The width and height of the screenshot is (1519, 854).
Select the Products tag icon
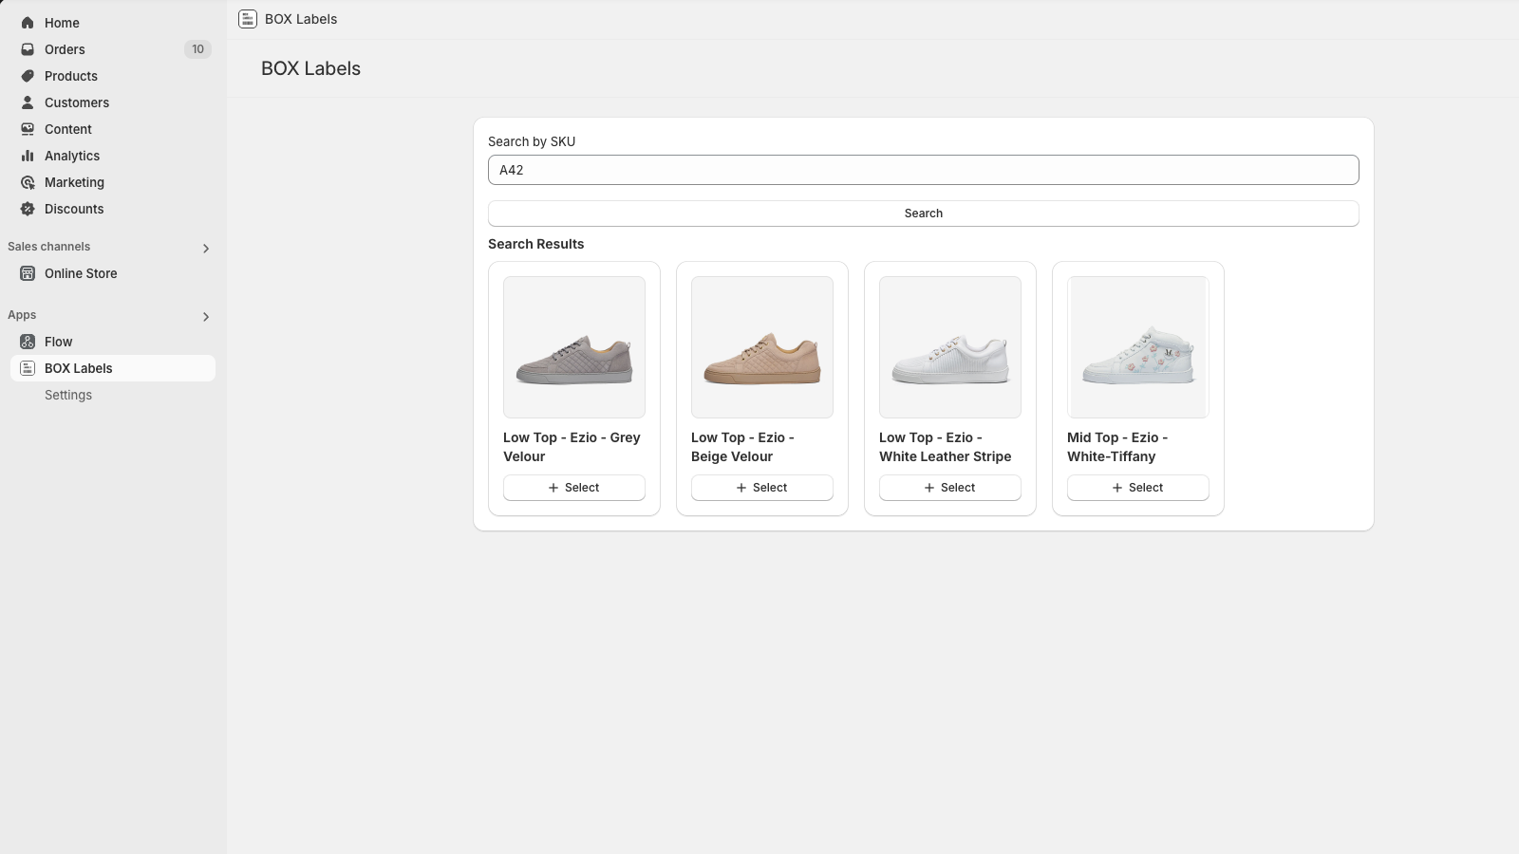[27, 75]
